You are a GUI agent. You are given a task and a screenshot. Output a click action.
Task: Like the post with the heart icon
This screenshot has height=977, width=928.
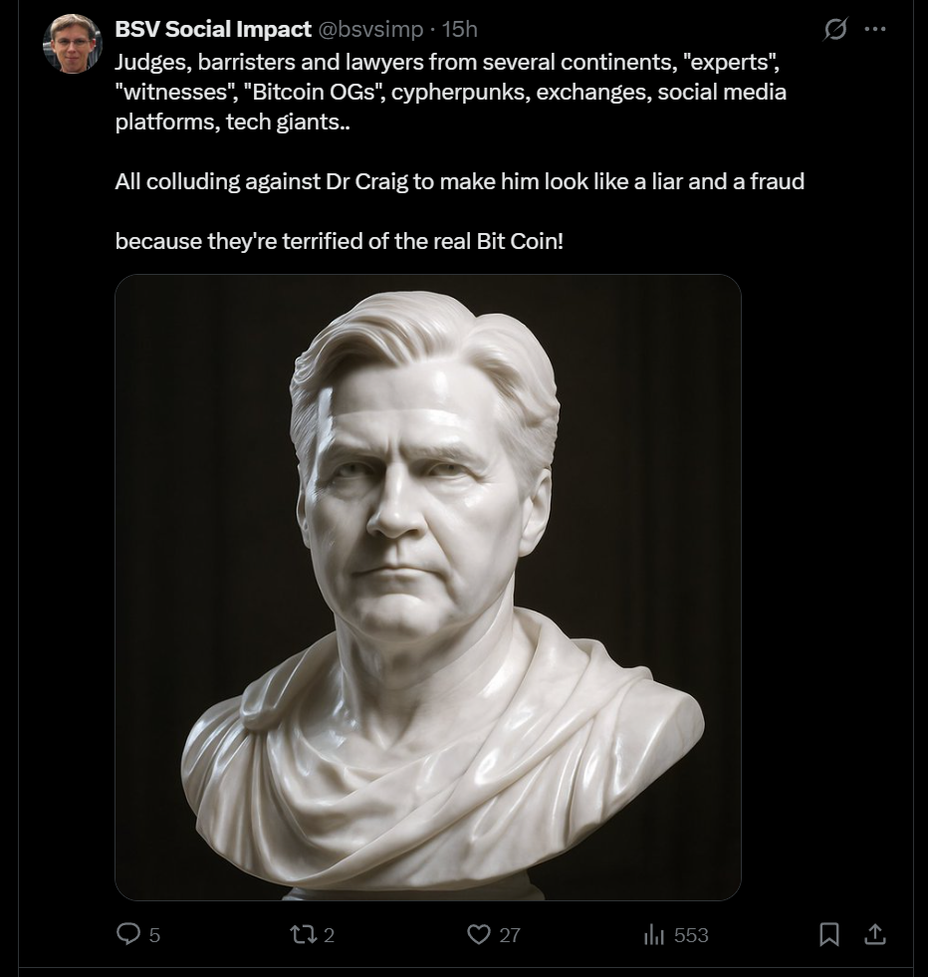[478, 934]
